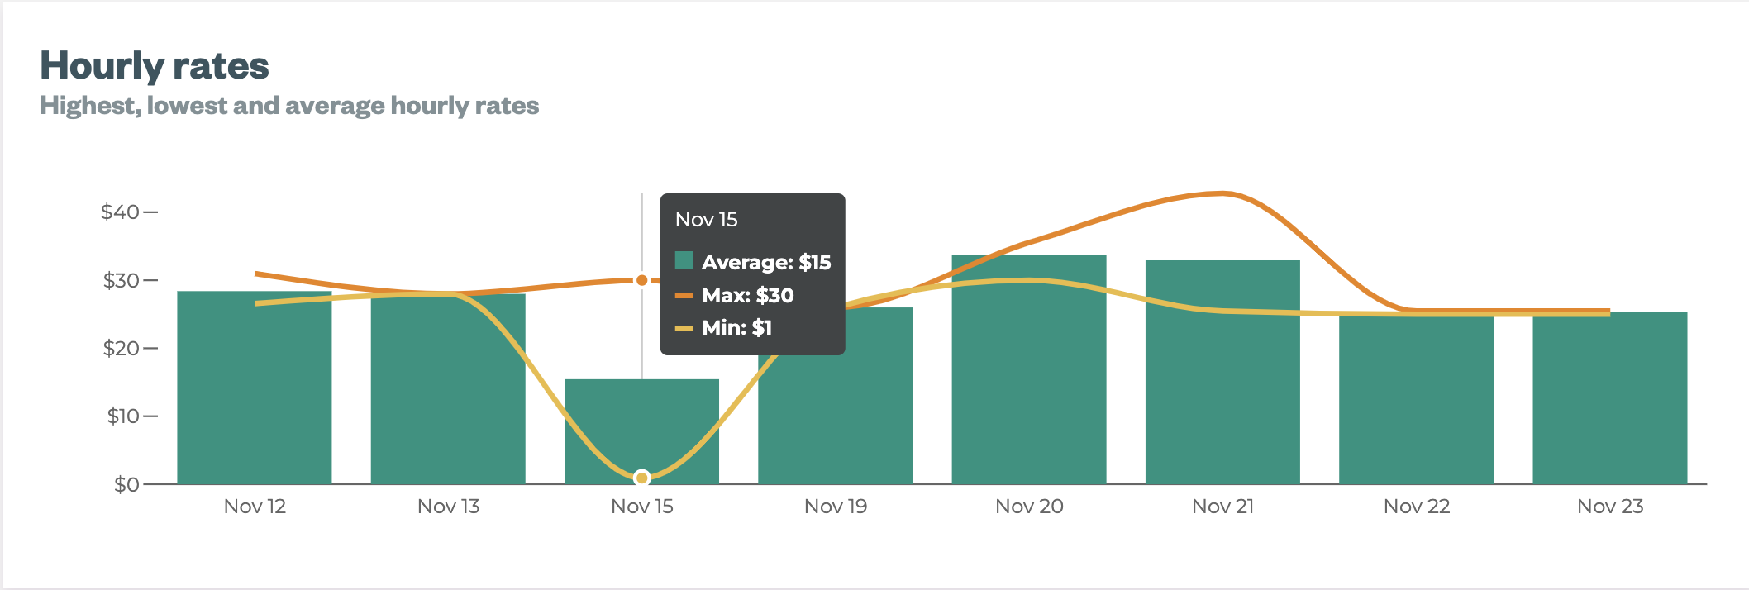
Task: Click the $10 y-axis tick label
Action: point(122,416)
